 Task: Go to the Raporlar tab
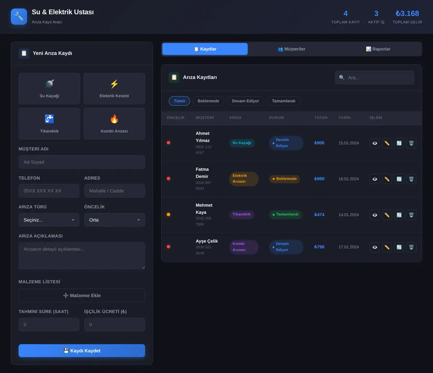click(378, 49)
